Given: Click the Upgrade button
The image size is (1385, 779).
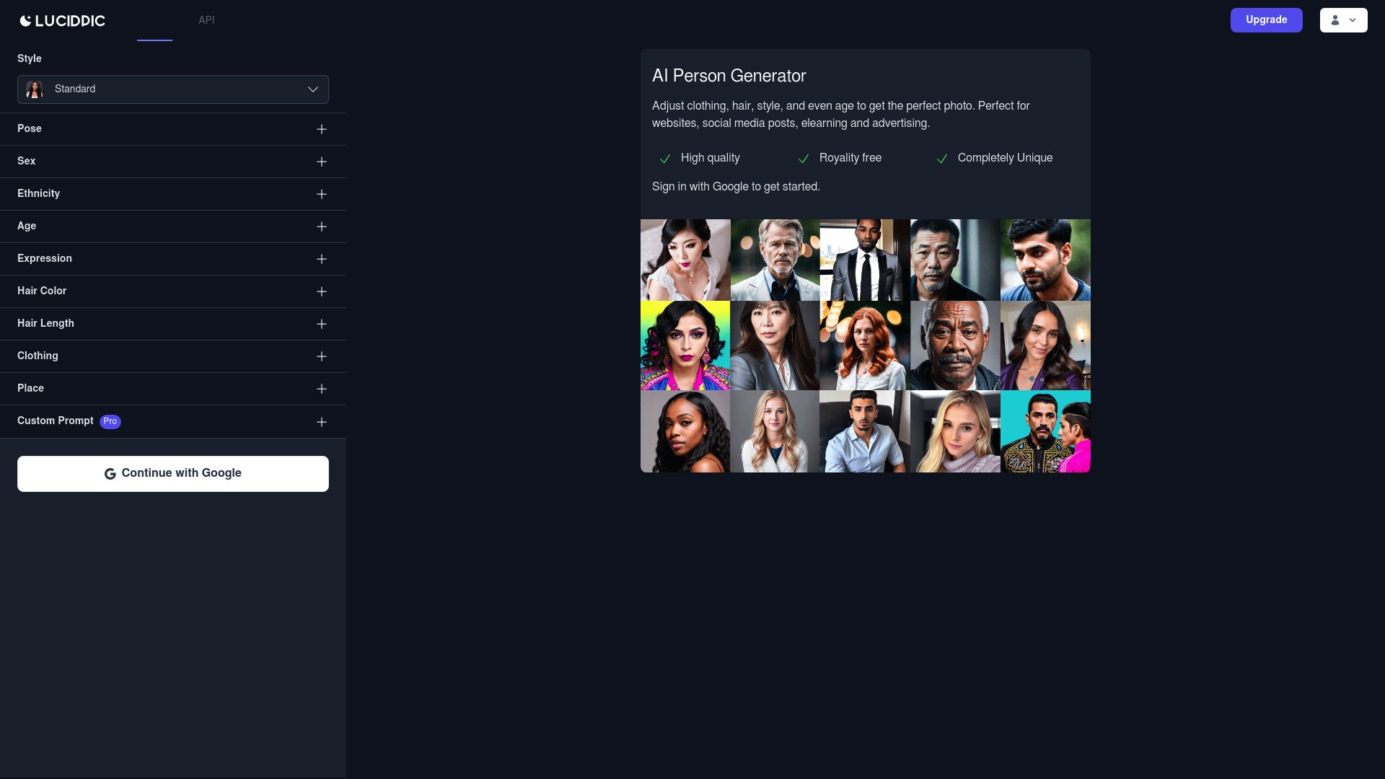Looking at the screenshot, I should pos(1266,19).
